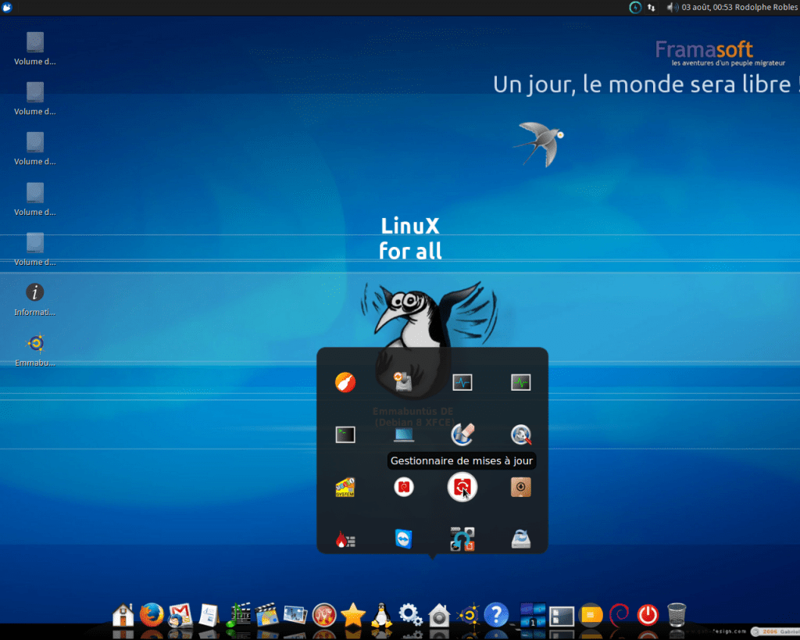Launch Firefox from the dock

point(152,615)
